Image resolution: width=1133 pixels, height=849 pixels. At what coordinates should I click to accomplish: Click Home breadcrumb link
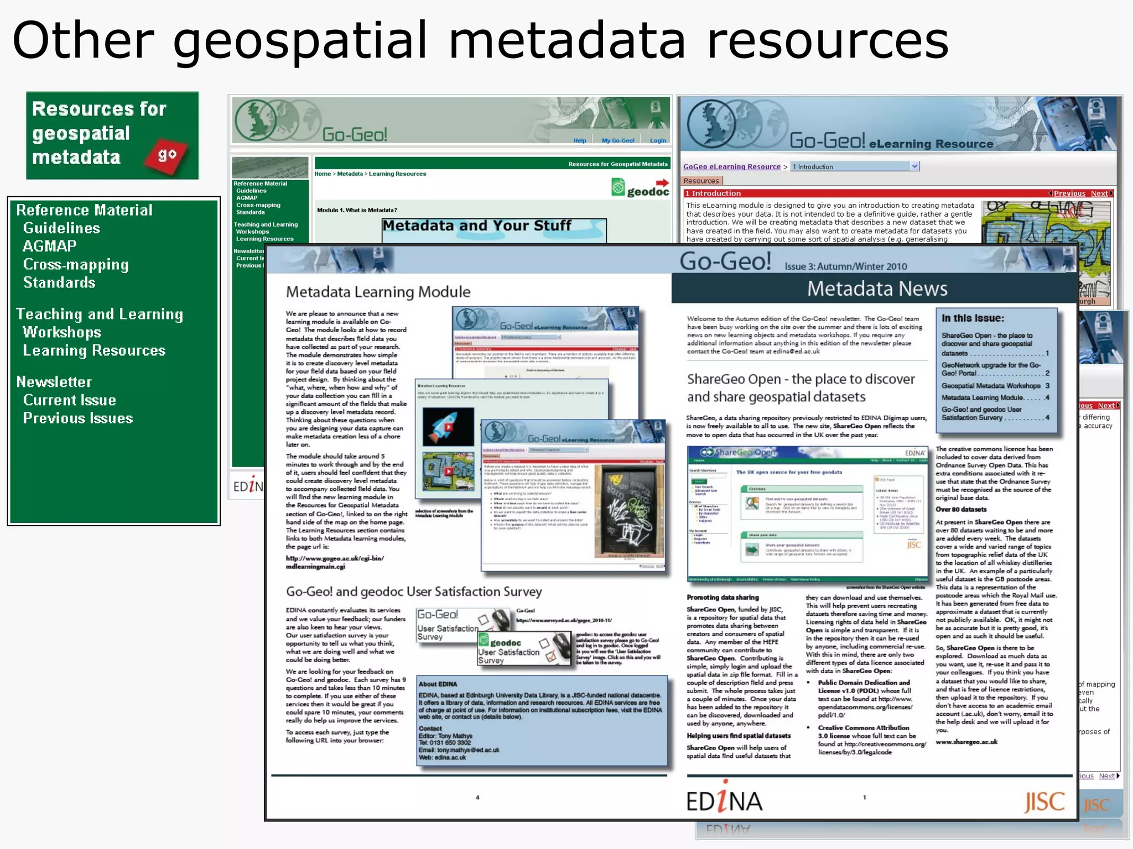pyautogui.click(x=323, y=174)
